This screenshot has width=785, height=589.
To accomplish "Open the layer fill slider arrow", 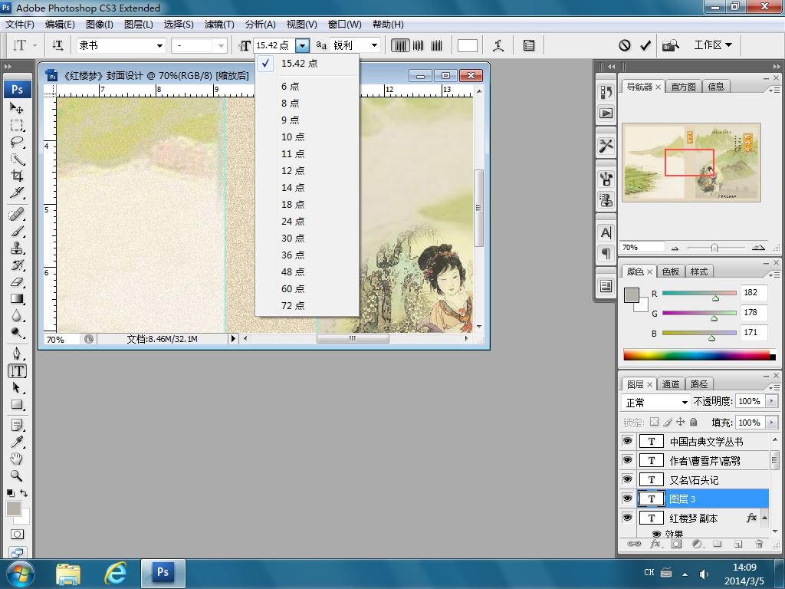I will click(x=771, y=423).
